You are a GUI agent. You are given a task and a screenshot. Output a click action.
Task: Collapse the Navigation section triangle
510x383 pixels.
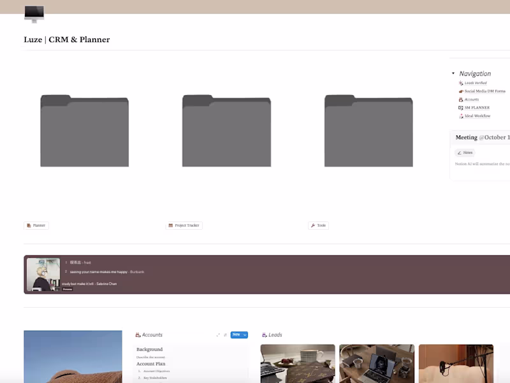(453, 73)
